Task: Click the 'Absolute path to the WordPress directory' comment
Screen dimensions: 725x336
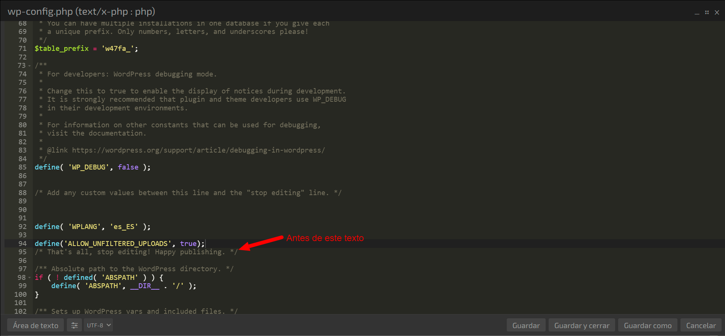Action: pos(134,269)
